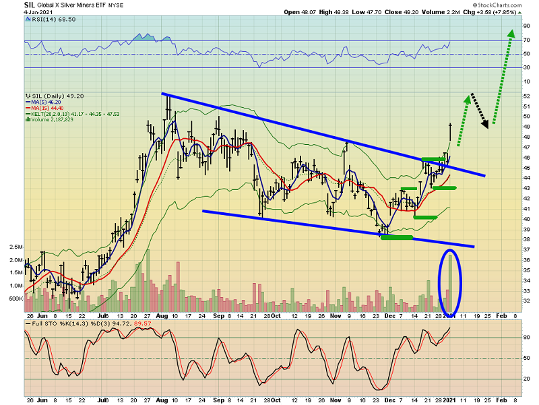Click the Close 49.20 value

coord(402,12)
